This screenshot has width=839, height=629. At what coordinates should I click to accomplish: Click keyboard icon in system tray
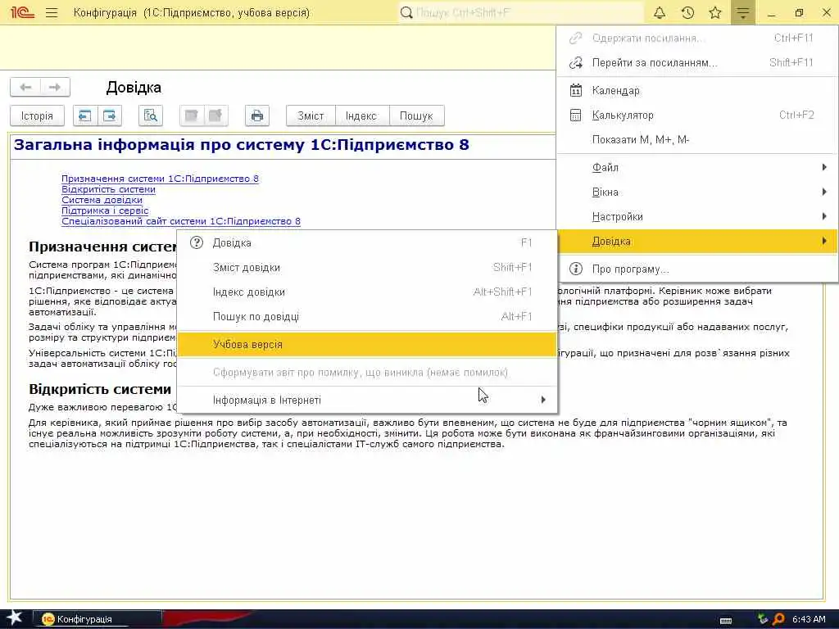click(x=726, y=620)
